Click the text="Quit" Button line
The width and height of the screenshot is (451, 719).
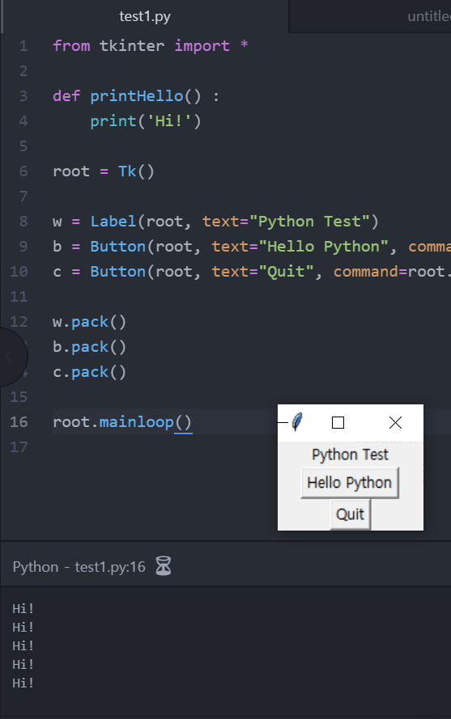click(x=252, y=272)
